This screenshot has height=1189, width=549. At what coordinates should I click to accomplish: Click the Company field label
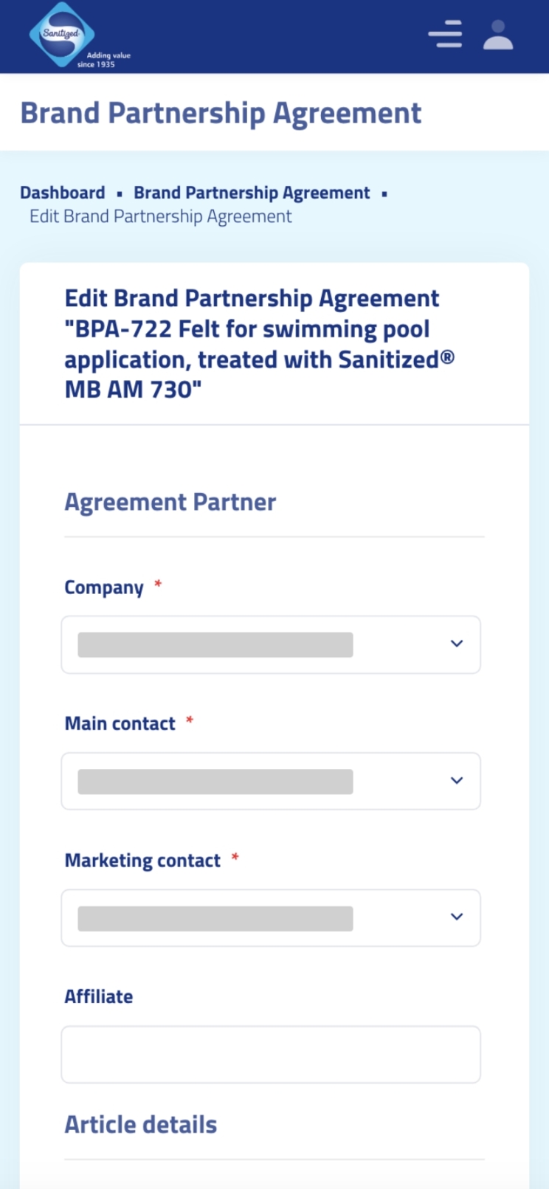point(104,587)
